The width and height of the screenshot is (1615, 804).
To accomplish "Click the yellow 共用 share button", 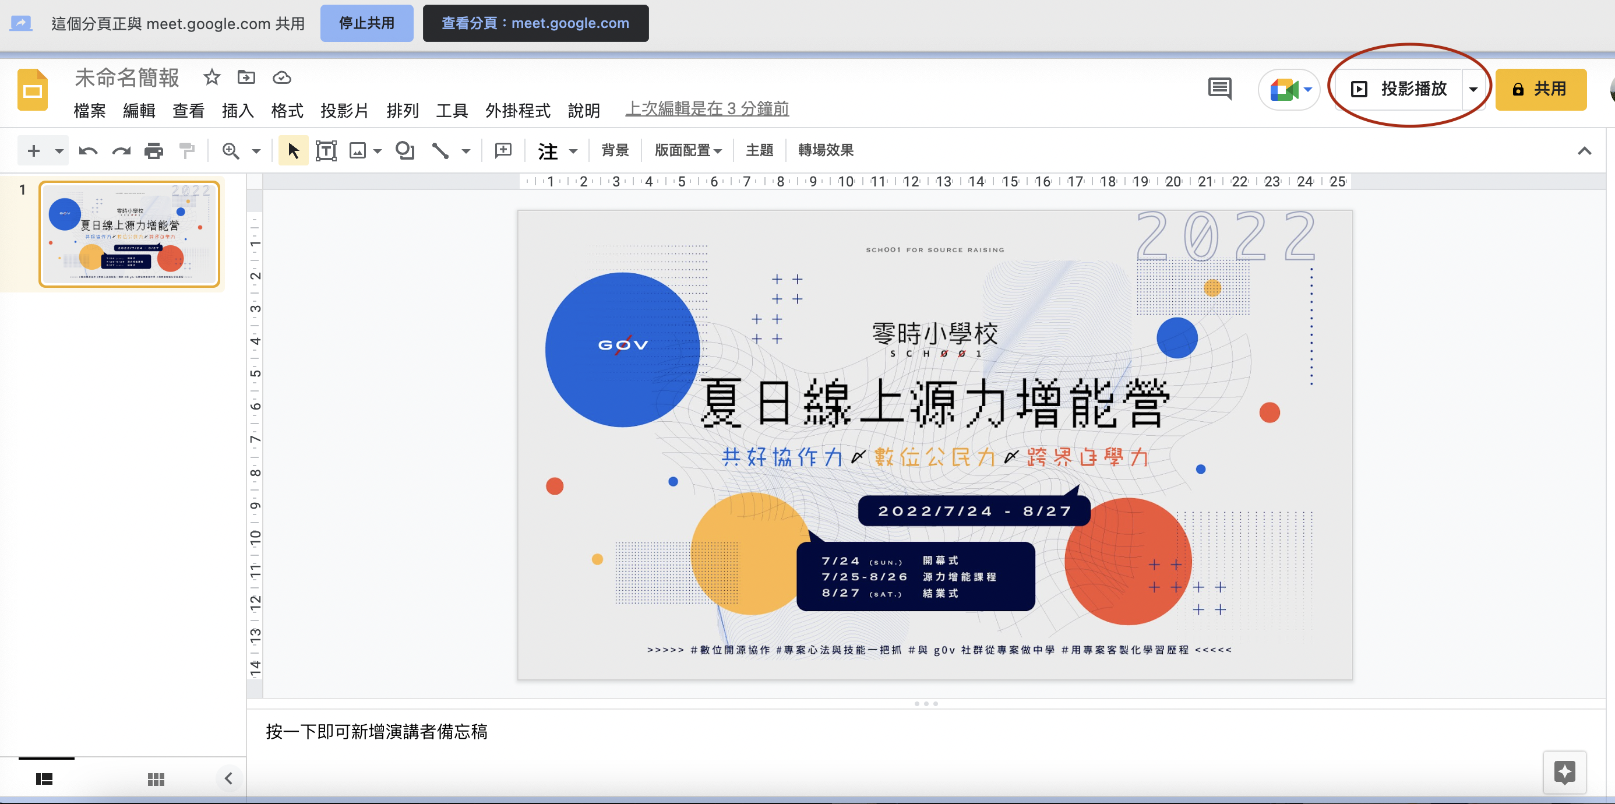I will point(1540,89).
